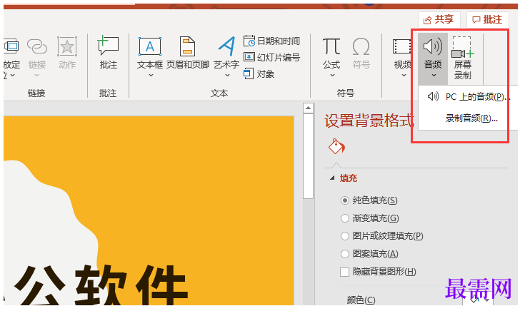Click the Audio (音频) speaker icon

click(433, 46)
